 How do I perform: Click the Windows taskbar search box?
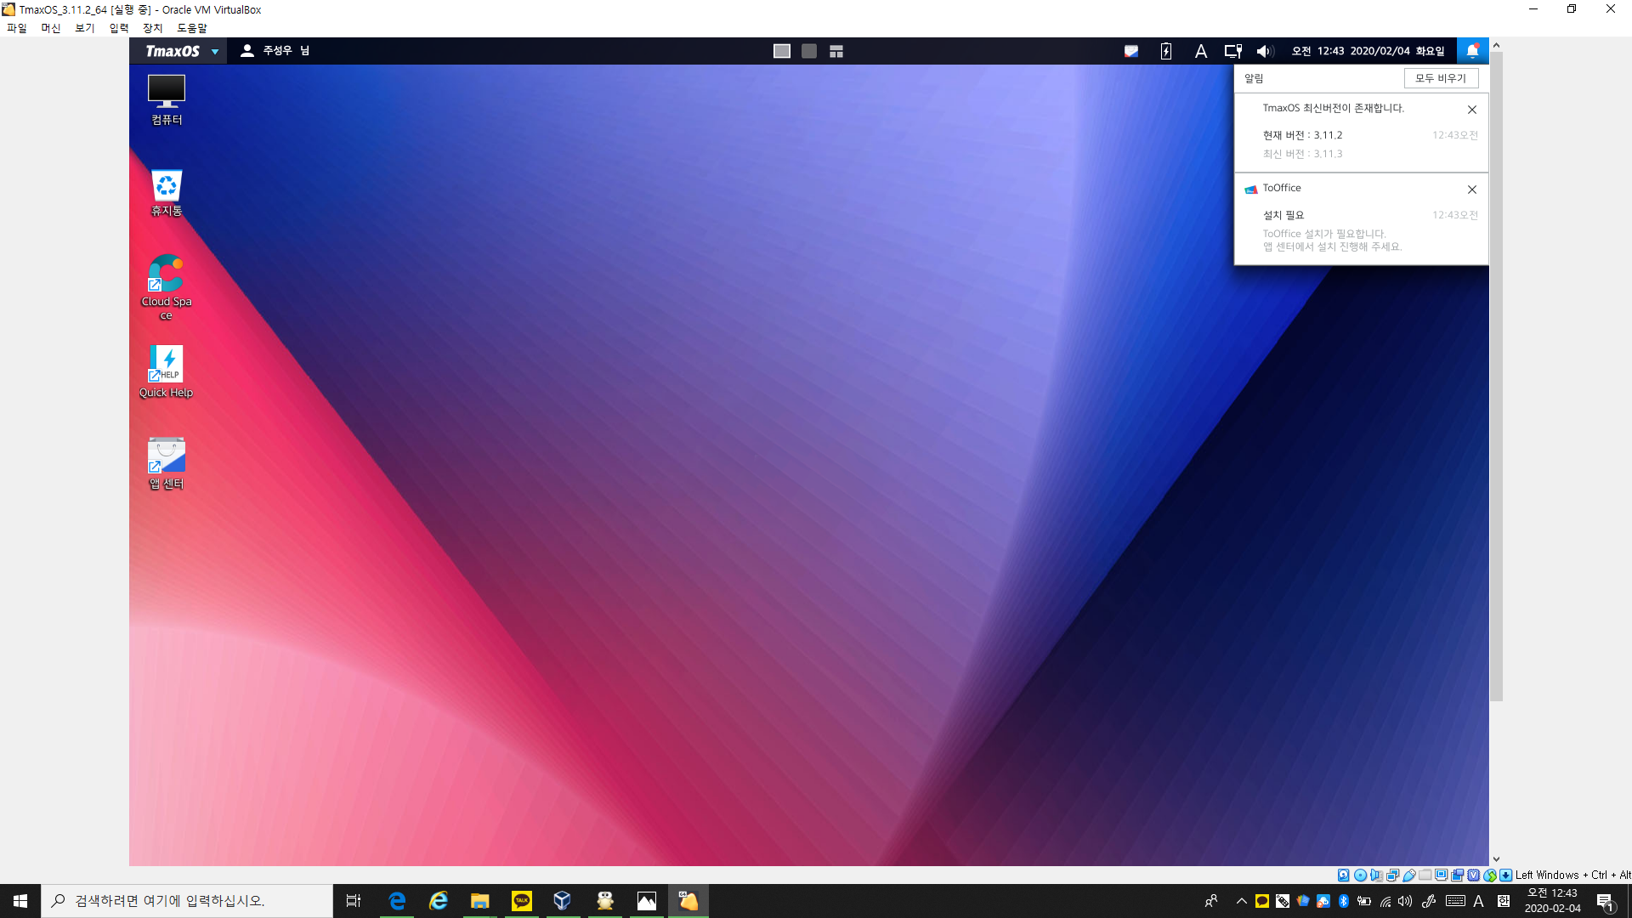tap(187, 901)
